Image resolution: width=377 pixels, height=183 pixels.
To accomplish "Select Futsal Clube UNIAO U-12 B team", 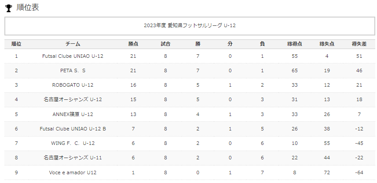I will pos(73,129).
